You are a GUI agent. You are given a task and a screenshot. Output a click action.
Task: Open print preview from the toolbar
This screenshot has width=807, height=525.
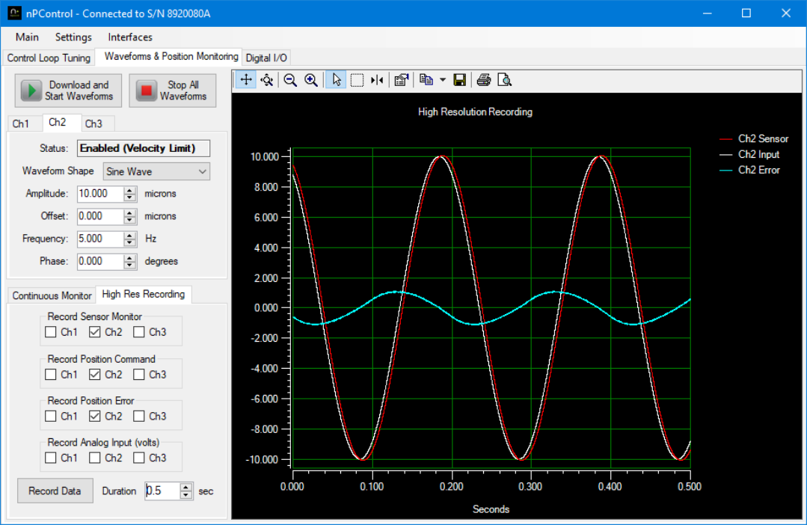pos(505,80)
